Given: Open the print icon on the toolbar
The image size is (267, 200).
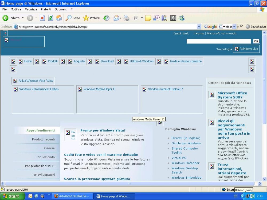Looking at the screenshot, I should 126,18.
